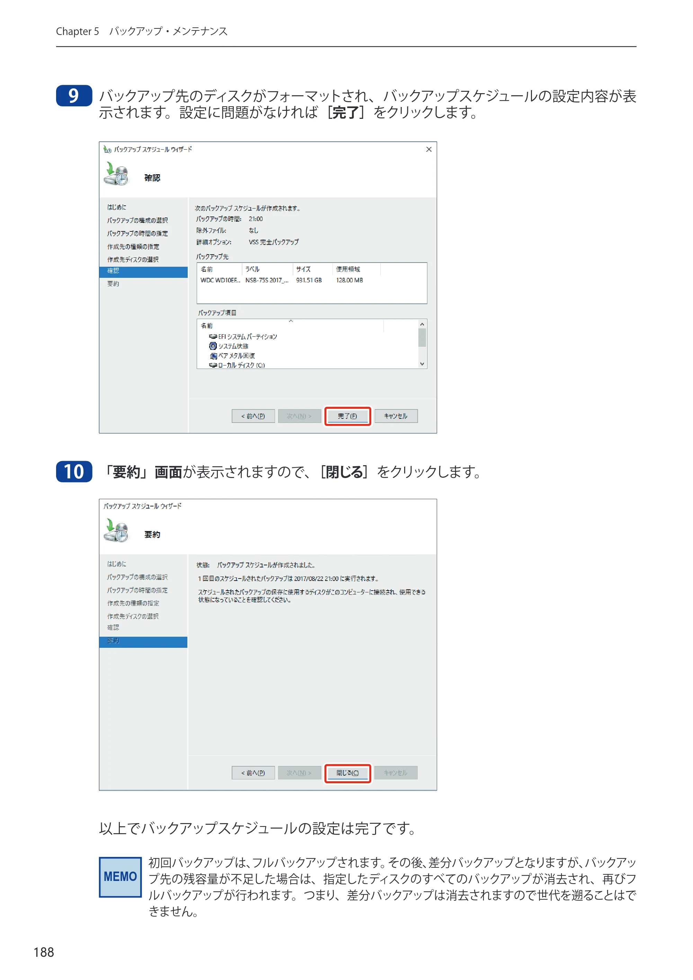693x980 pixels.
Task: Click the 931.51 GB size cell
Action: pyautogui.click(x=309, y=281)
